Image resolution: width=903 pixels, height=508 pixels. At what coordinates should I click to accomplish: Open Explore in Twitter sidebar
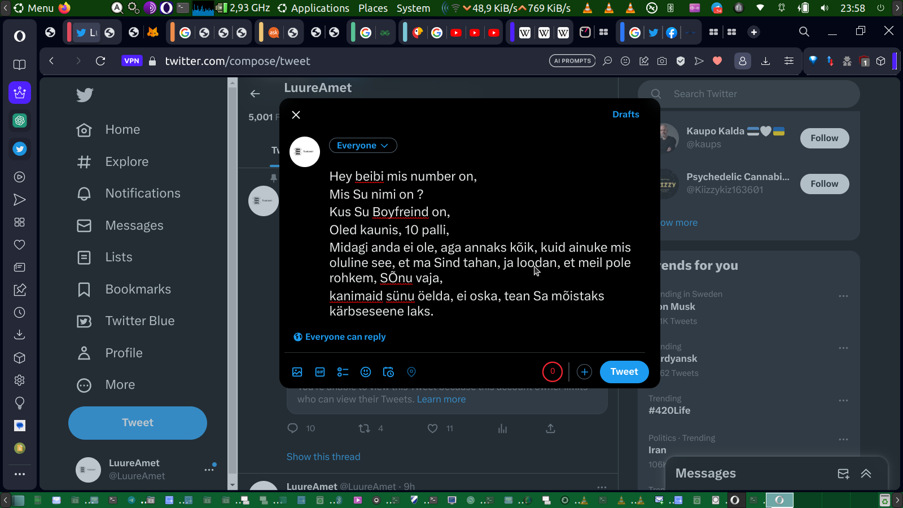click(113, 162)
